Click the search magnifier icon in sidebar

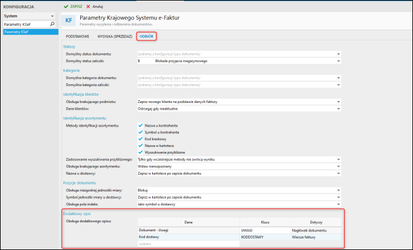point(53,24)
